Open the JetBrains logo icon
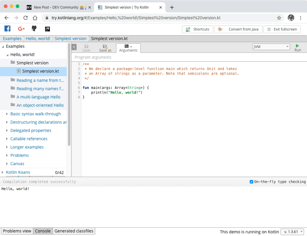The width and height of the screenshot is (307, 236). [47, 29]
